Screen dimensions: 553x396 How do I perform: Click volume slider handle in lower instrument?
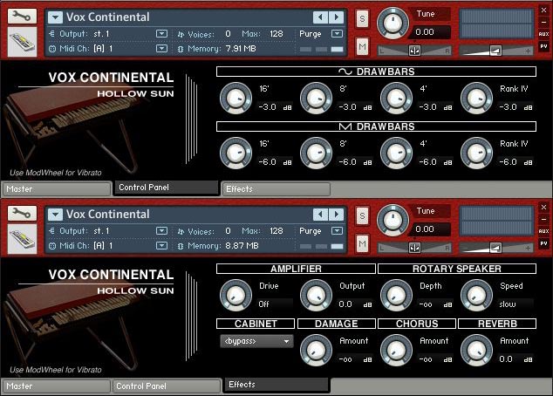[495, 248]
